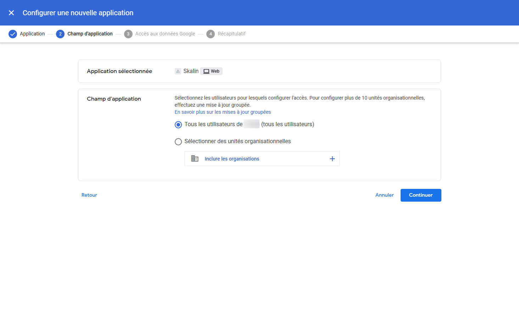Click the step 4 number circle
Viewport: 519px width, 320px height.
click(211, 34)
